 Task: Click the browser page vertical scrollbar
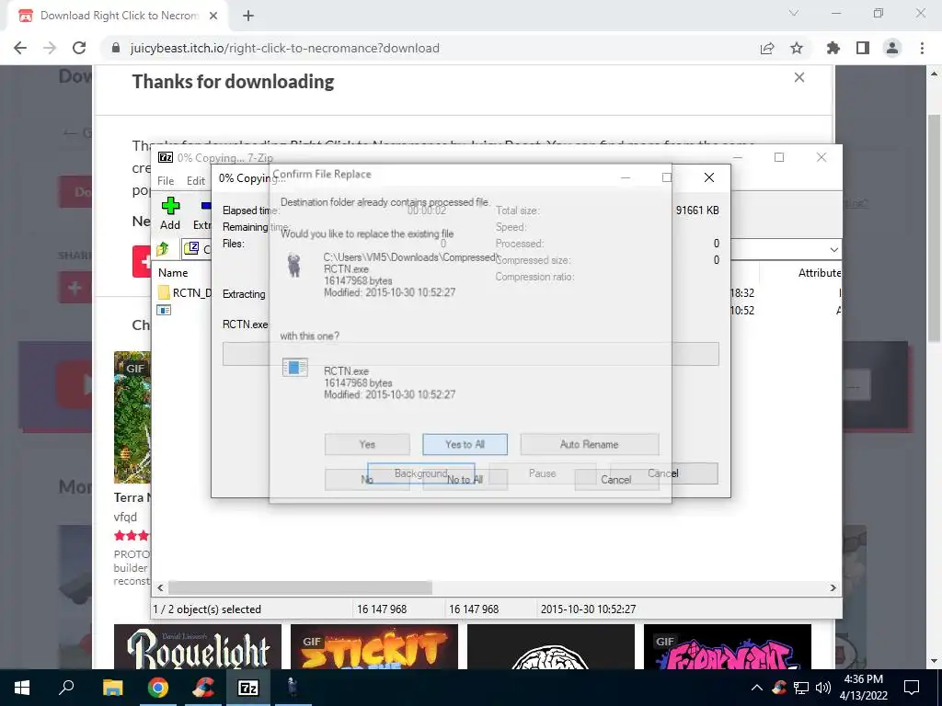coord(935,227)
